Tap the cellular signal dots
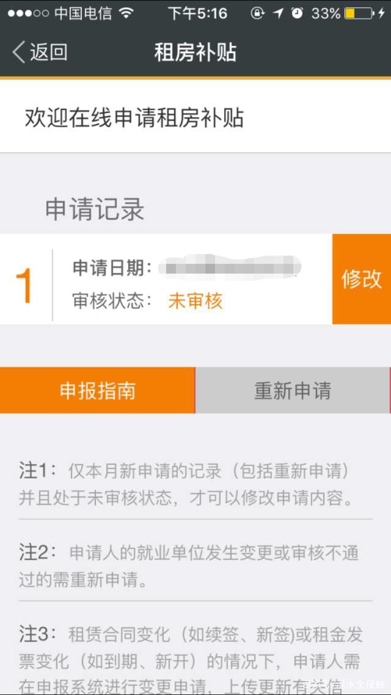The height and width of the screenshot is (695, 391). point(28,13)
